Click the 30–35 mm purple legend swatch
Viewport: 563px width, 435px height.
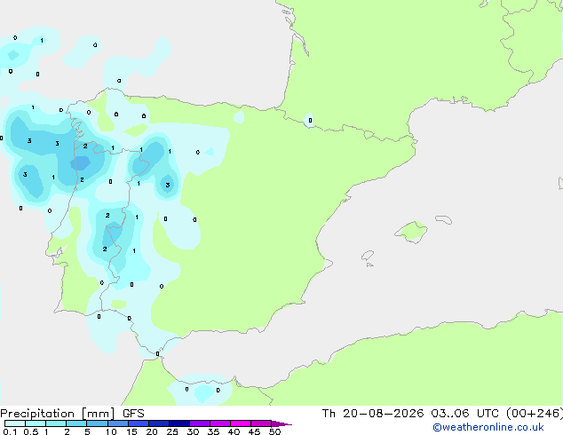(200, 423)
